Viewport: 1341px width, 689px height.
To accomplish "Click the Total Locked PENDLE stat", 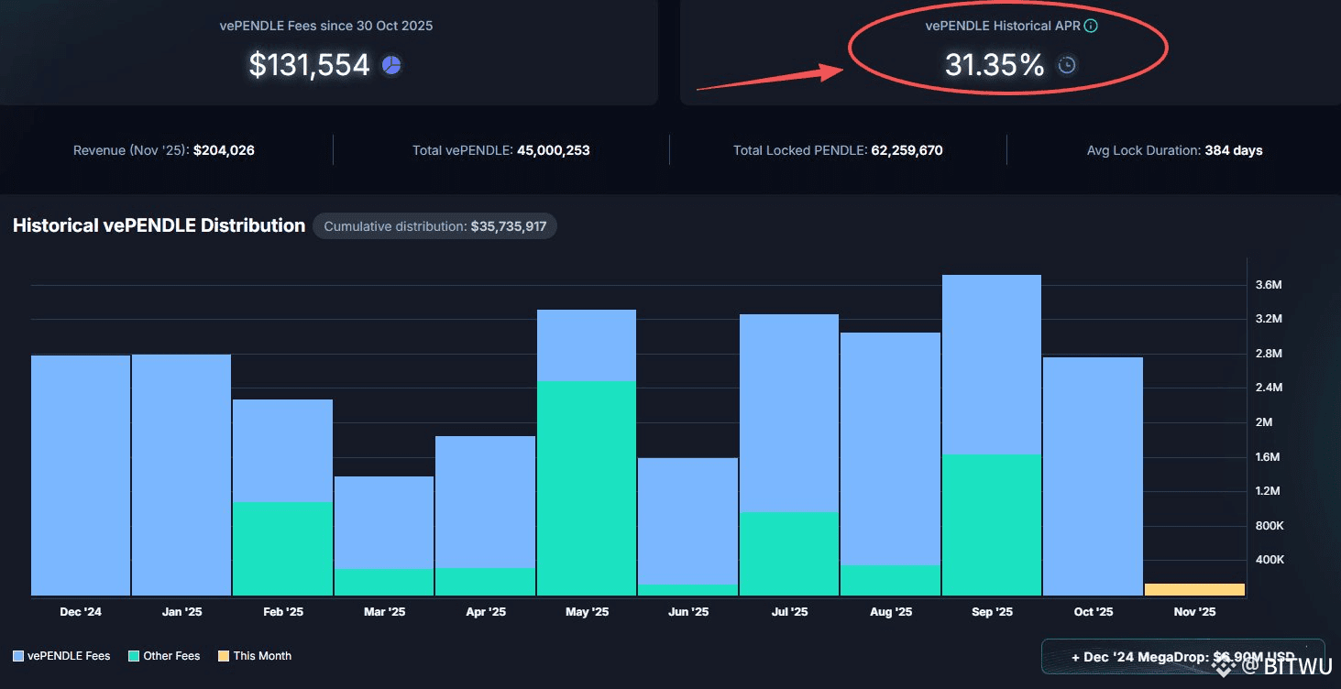I will [838, 150].
